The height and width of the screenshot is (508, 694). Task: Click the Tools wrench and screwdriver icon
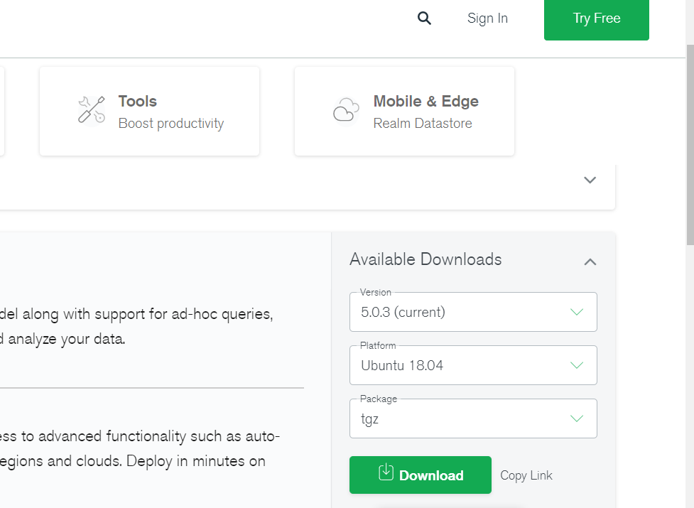92,110
